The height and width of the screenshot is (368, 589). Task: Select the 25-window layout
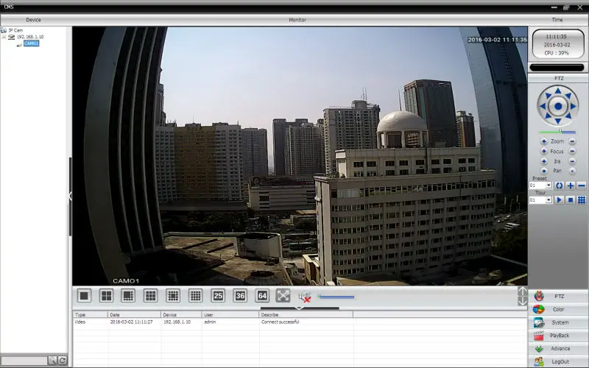(218, 296)
